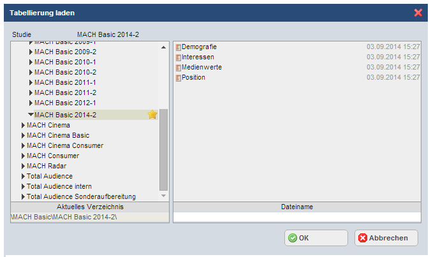Expand MACH Basic 2012-1 node

click(31, 103)
